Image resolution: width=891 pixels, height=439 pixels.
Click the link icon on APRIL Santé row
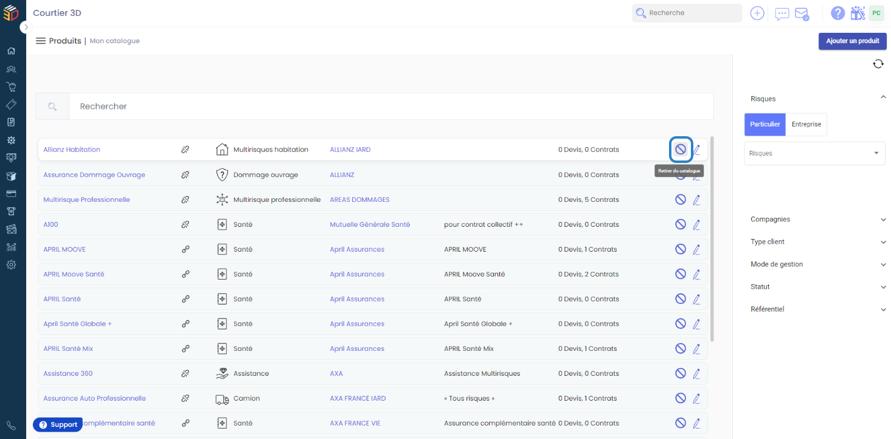(185, 299)
